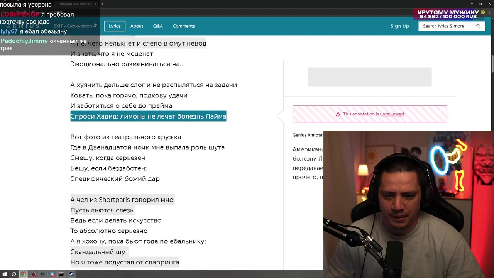The height and width of the screenshot is (278, 494).
Task: Click the warning triangle in annotation banner
Action: tap(338, 114)
